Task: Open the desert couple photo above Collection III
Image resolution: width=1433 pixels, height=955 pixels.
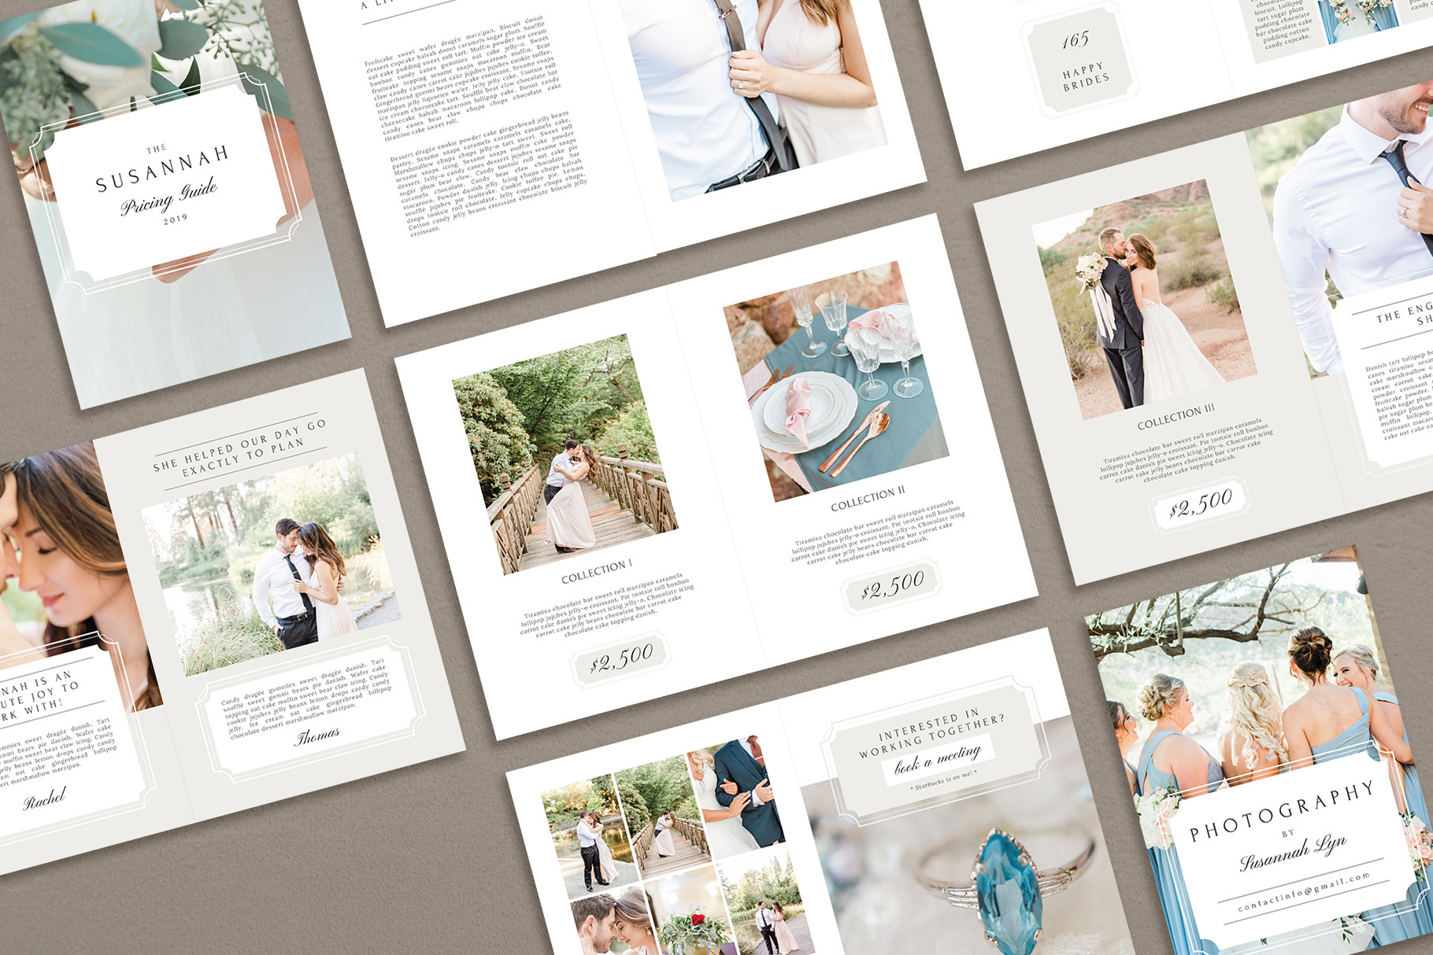Action: (x=1142, y=300)
